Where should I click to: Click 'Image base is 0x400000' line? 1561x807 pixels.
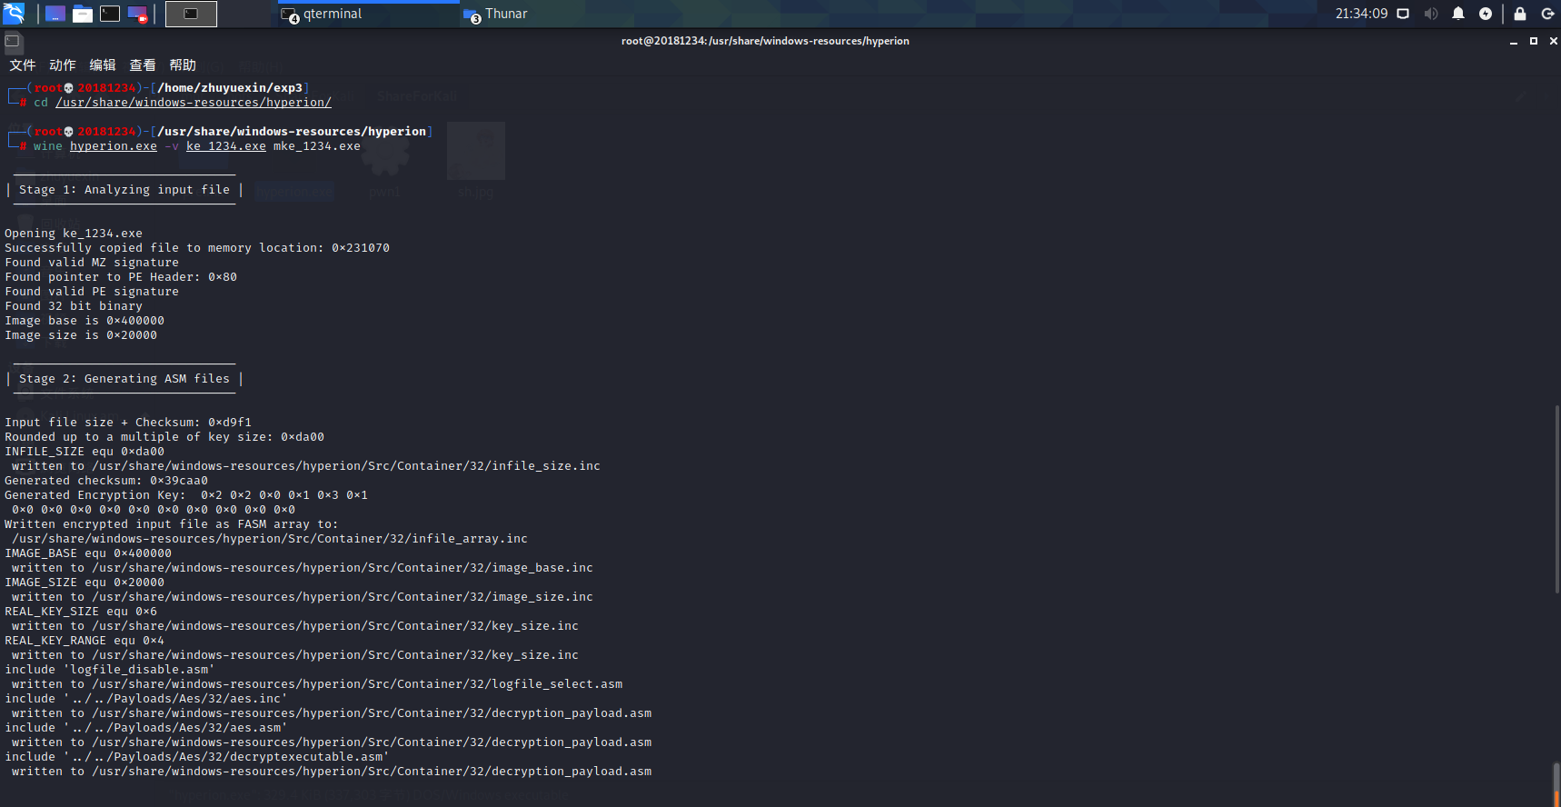(85, 321)
